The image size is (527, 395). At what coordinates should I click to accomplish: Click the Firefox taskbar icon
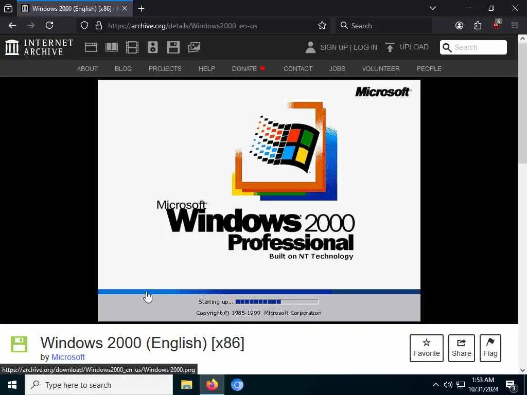pos(212,385)
